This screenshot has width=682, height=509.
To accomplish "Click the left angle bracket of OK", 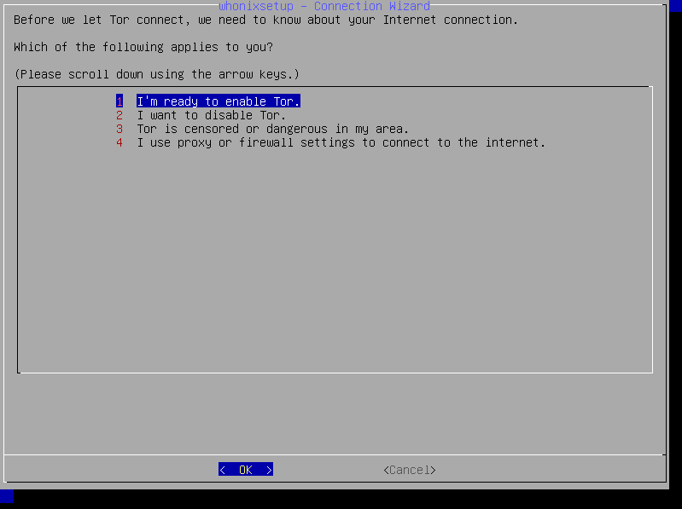I will tap(223, 470).
